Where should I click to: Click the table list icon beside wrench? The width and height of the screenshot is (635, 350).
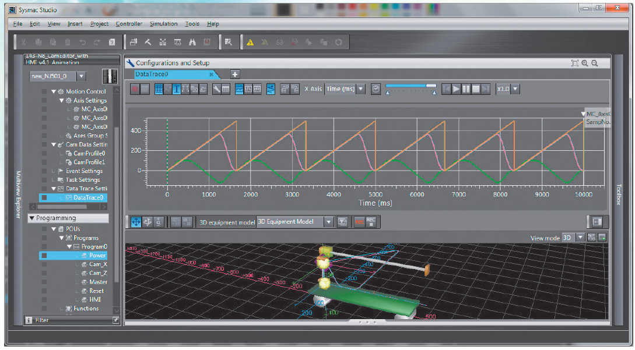tap(226, 89)
